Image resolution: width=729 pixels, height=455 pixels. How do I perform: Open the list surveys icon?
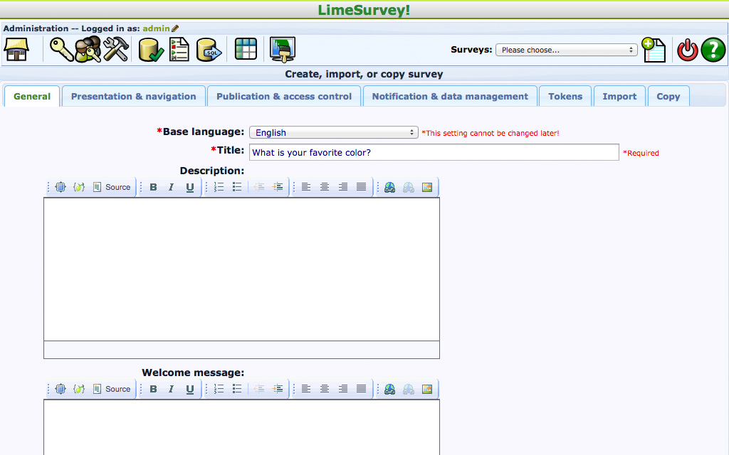click(x=179, y=49)
